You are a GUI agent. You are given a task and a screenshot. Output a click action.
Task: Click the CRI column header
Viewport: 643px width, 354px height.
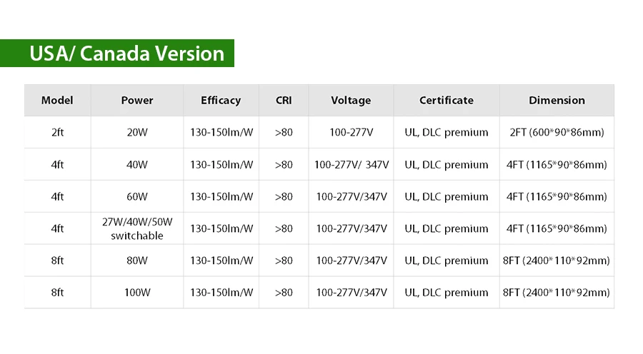click(x=284, y=101)
